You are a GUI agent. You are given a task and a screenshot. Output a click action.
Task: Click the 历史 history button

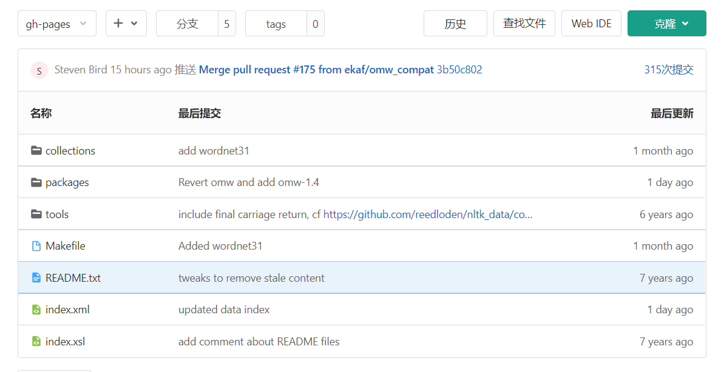coord(455,24)
